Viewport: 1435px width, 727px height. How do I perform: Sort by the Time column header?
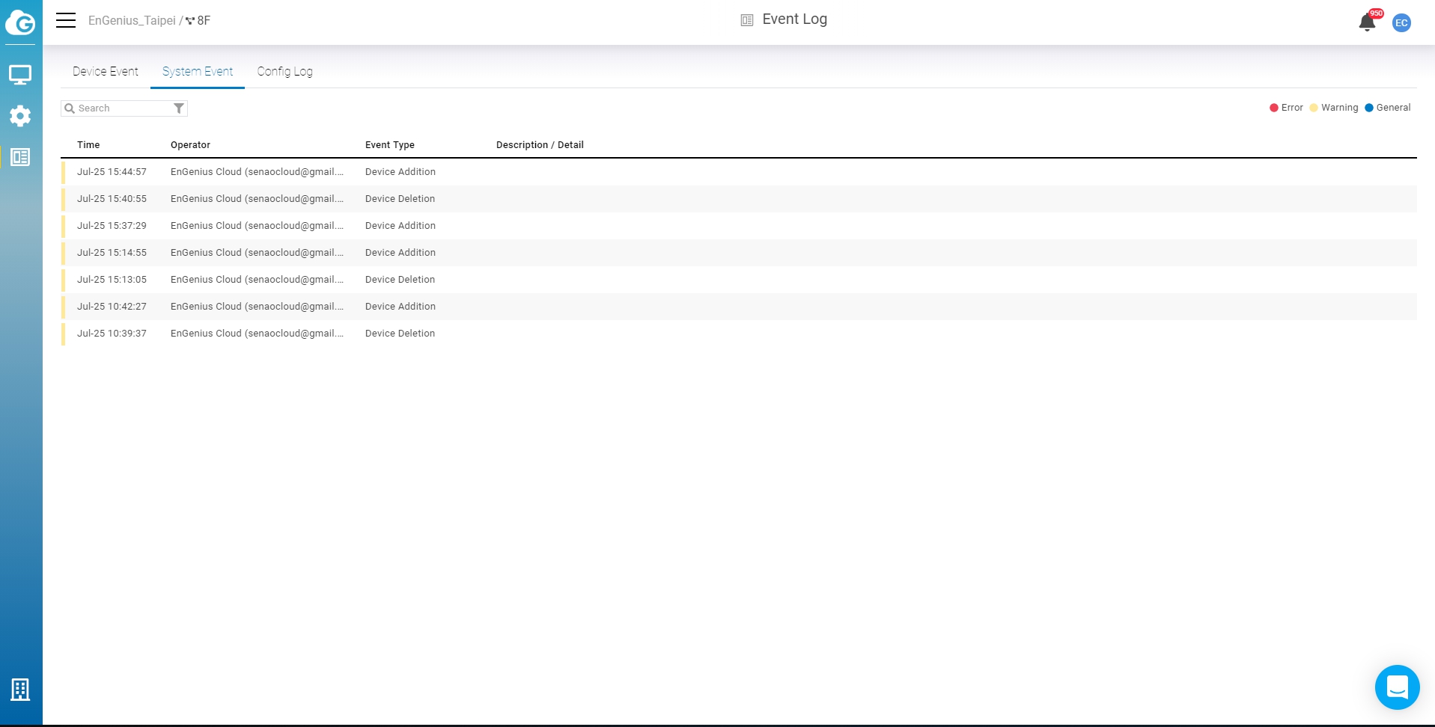pyautogui.click(x=88, y=145)
